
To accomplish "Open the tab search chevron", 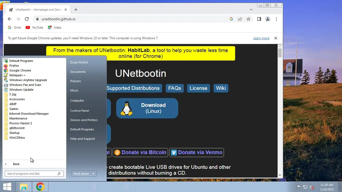I will (x=251, y=10).
